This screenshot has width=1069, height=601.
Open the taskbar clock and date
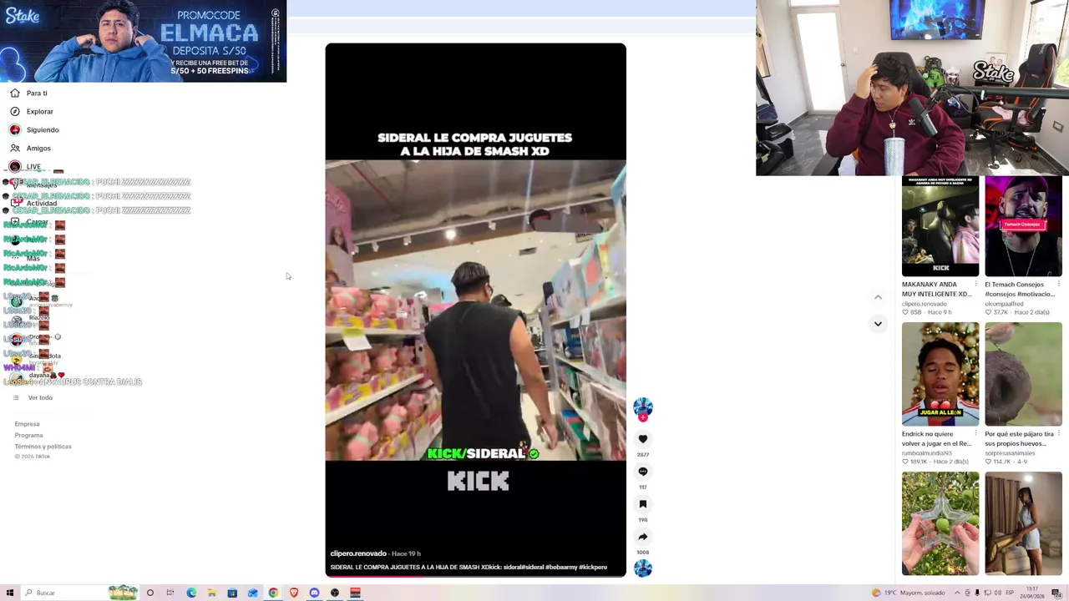1032,593
